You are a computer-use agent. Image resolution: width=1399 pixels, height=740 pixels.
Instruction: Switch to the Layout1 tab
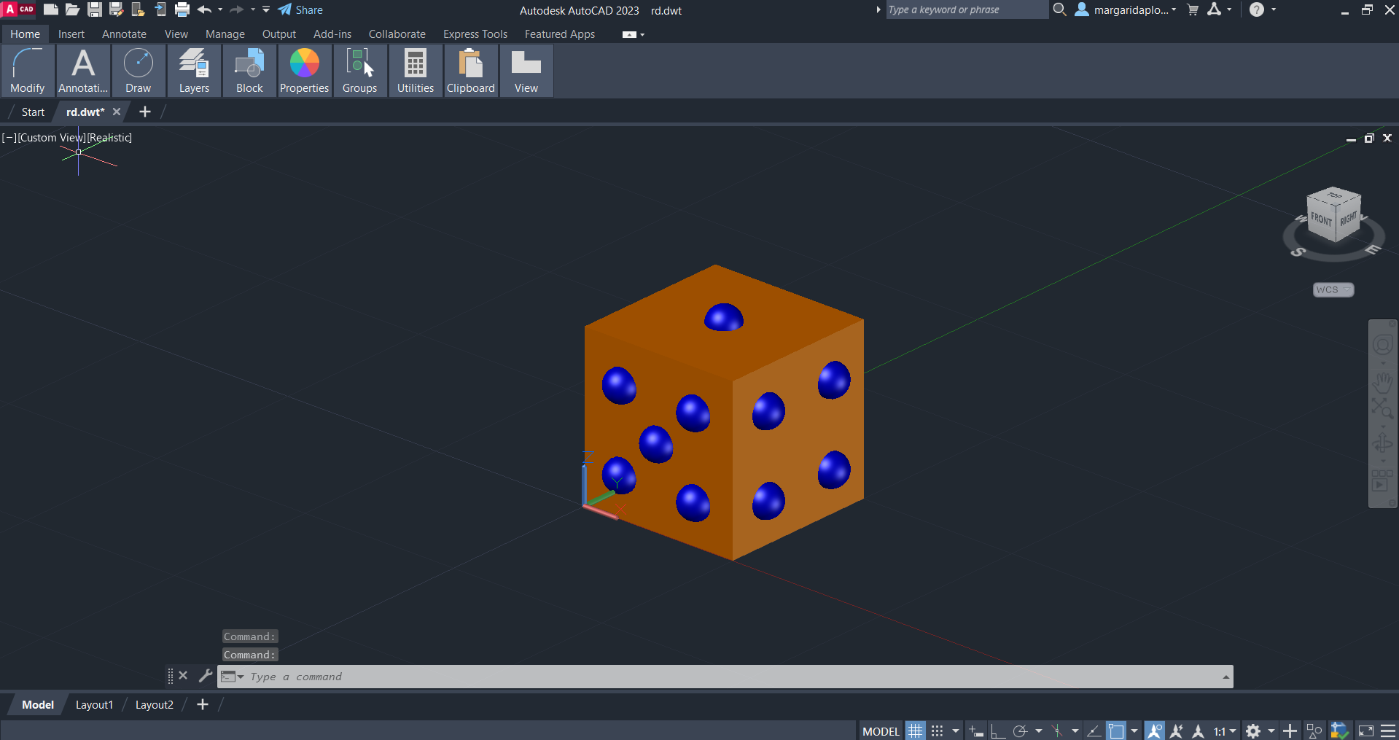[94, 704]
